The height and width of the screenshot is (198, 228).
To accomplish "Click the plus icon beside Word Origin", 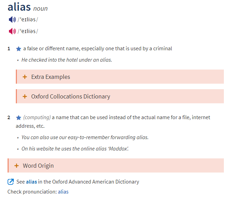I will coord(17,166).
